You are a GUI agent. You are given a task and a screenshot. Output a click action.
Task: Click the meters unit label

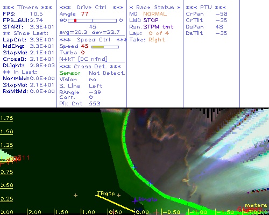pos(256,205)
